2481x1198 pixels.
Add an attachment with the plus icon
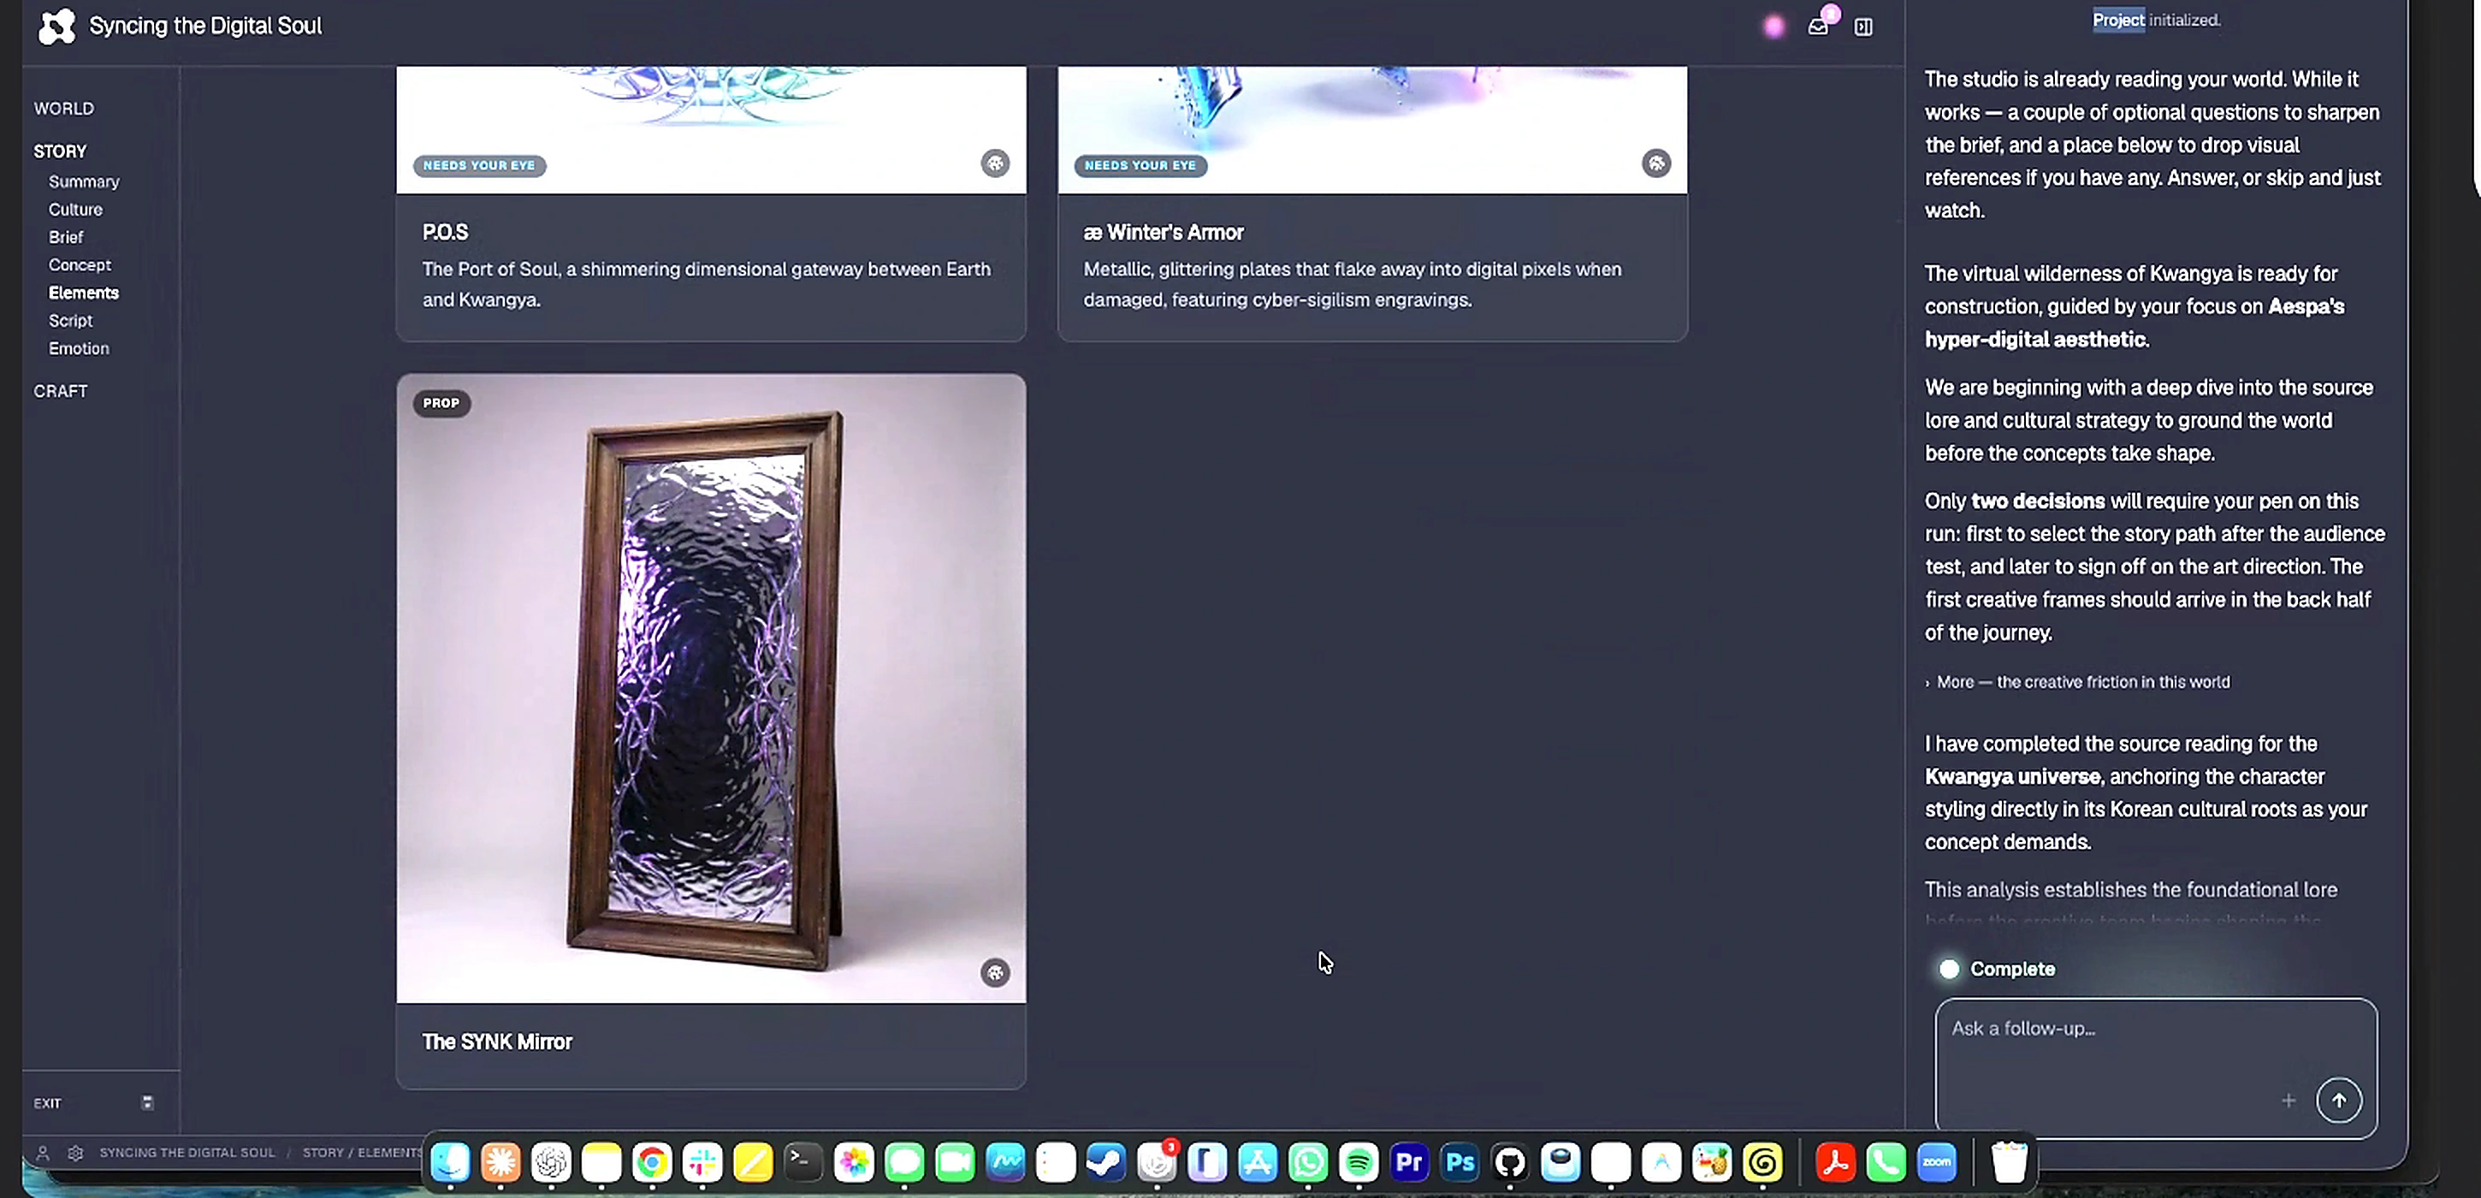(2289, 1100)
